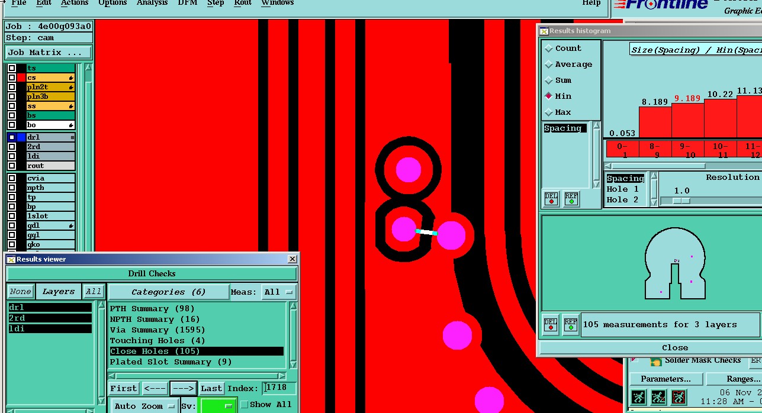762x413 pixels.
Task: Open the green Sv: color dropdown
Action: click(218, 406)
